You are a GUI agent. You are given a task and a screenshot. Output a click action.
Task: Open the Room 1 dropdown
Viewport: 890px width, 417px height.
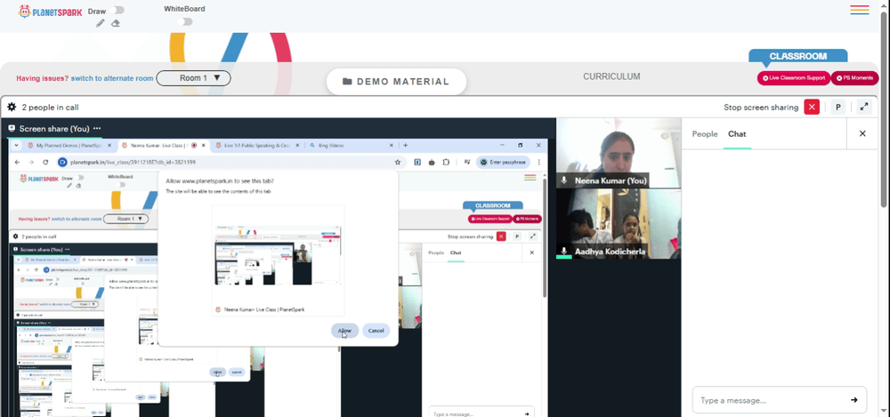[193, 78]
